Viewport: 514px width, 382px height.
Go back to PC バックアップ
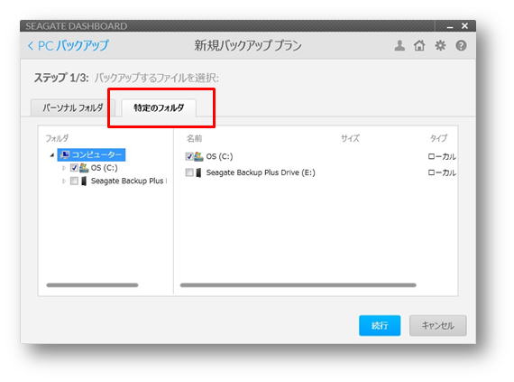click(69, 45)
